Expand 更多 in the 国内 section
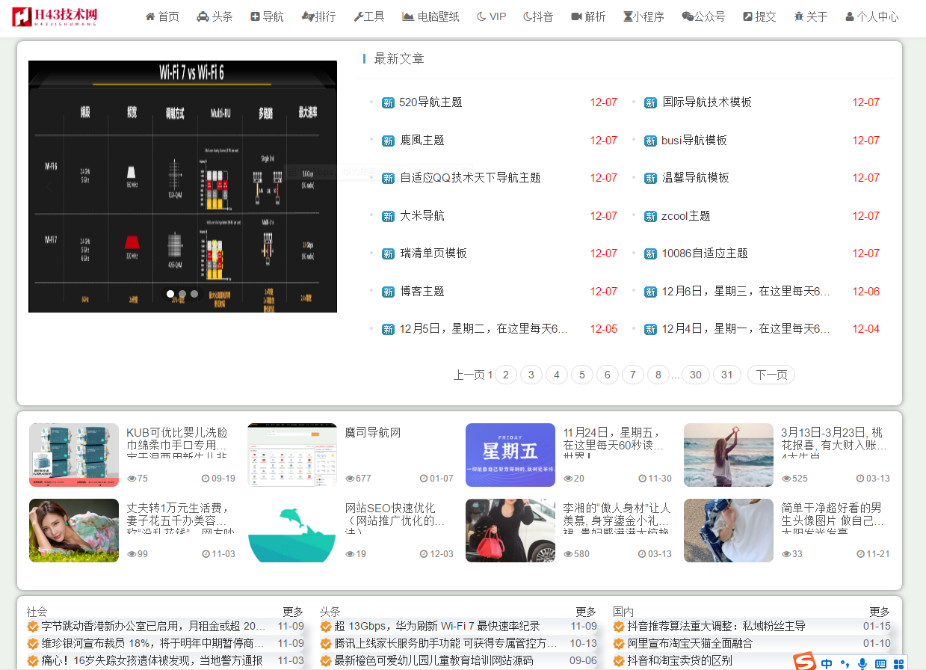 879,612
